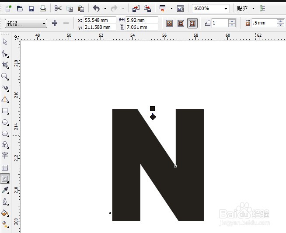
Task: Redo action arrow
Action: click(114, 8)
